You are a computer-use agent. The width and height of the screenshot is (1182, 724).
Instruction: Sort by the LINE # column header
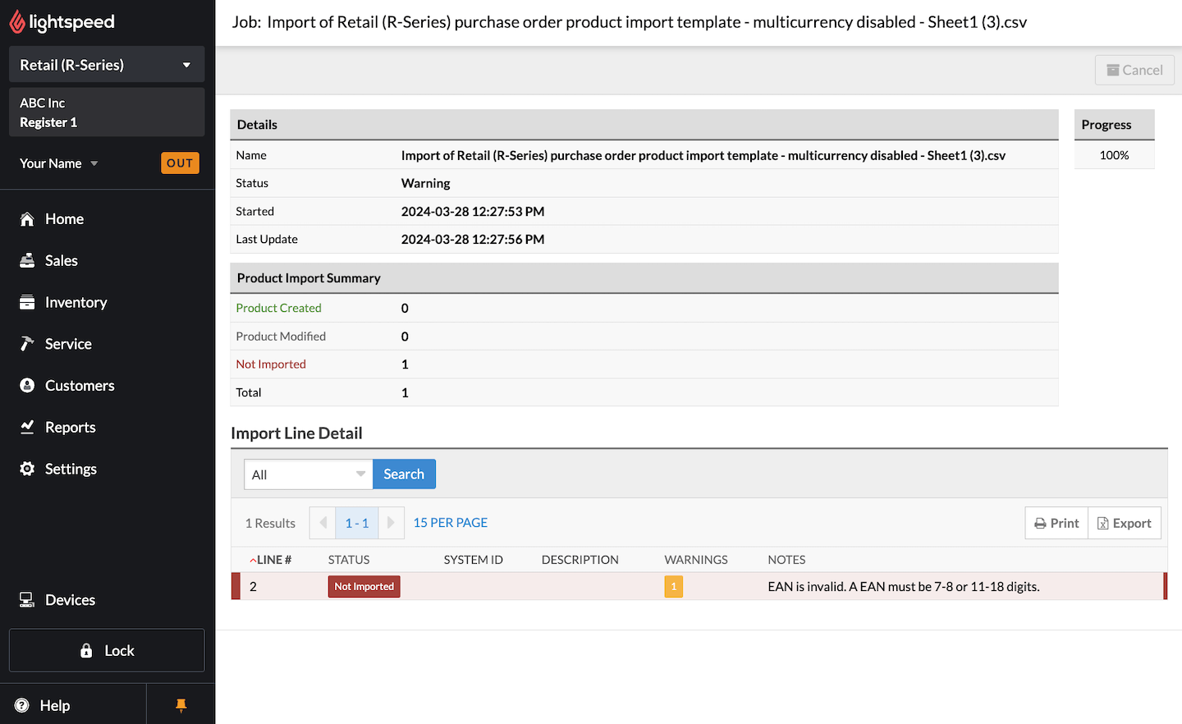click(273, 560)
